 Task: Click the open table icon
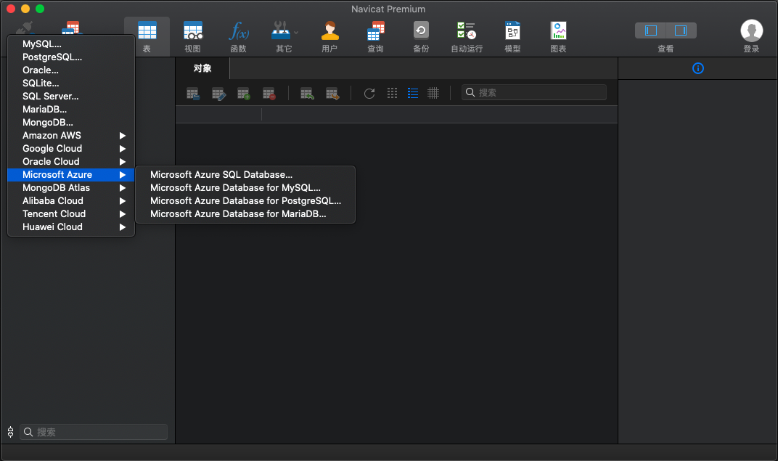[x=193, y=94]
